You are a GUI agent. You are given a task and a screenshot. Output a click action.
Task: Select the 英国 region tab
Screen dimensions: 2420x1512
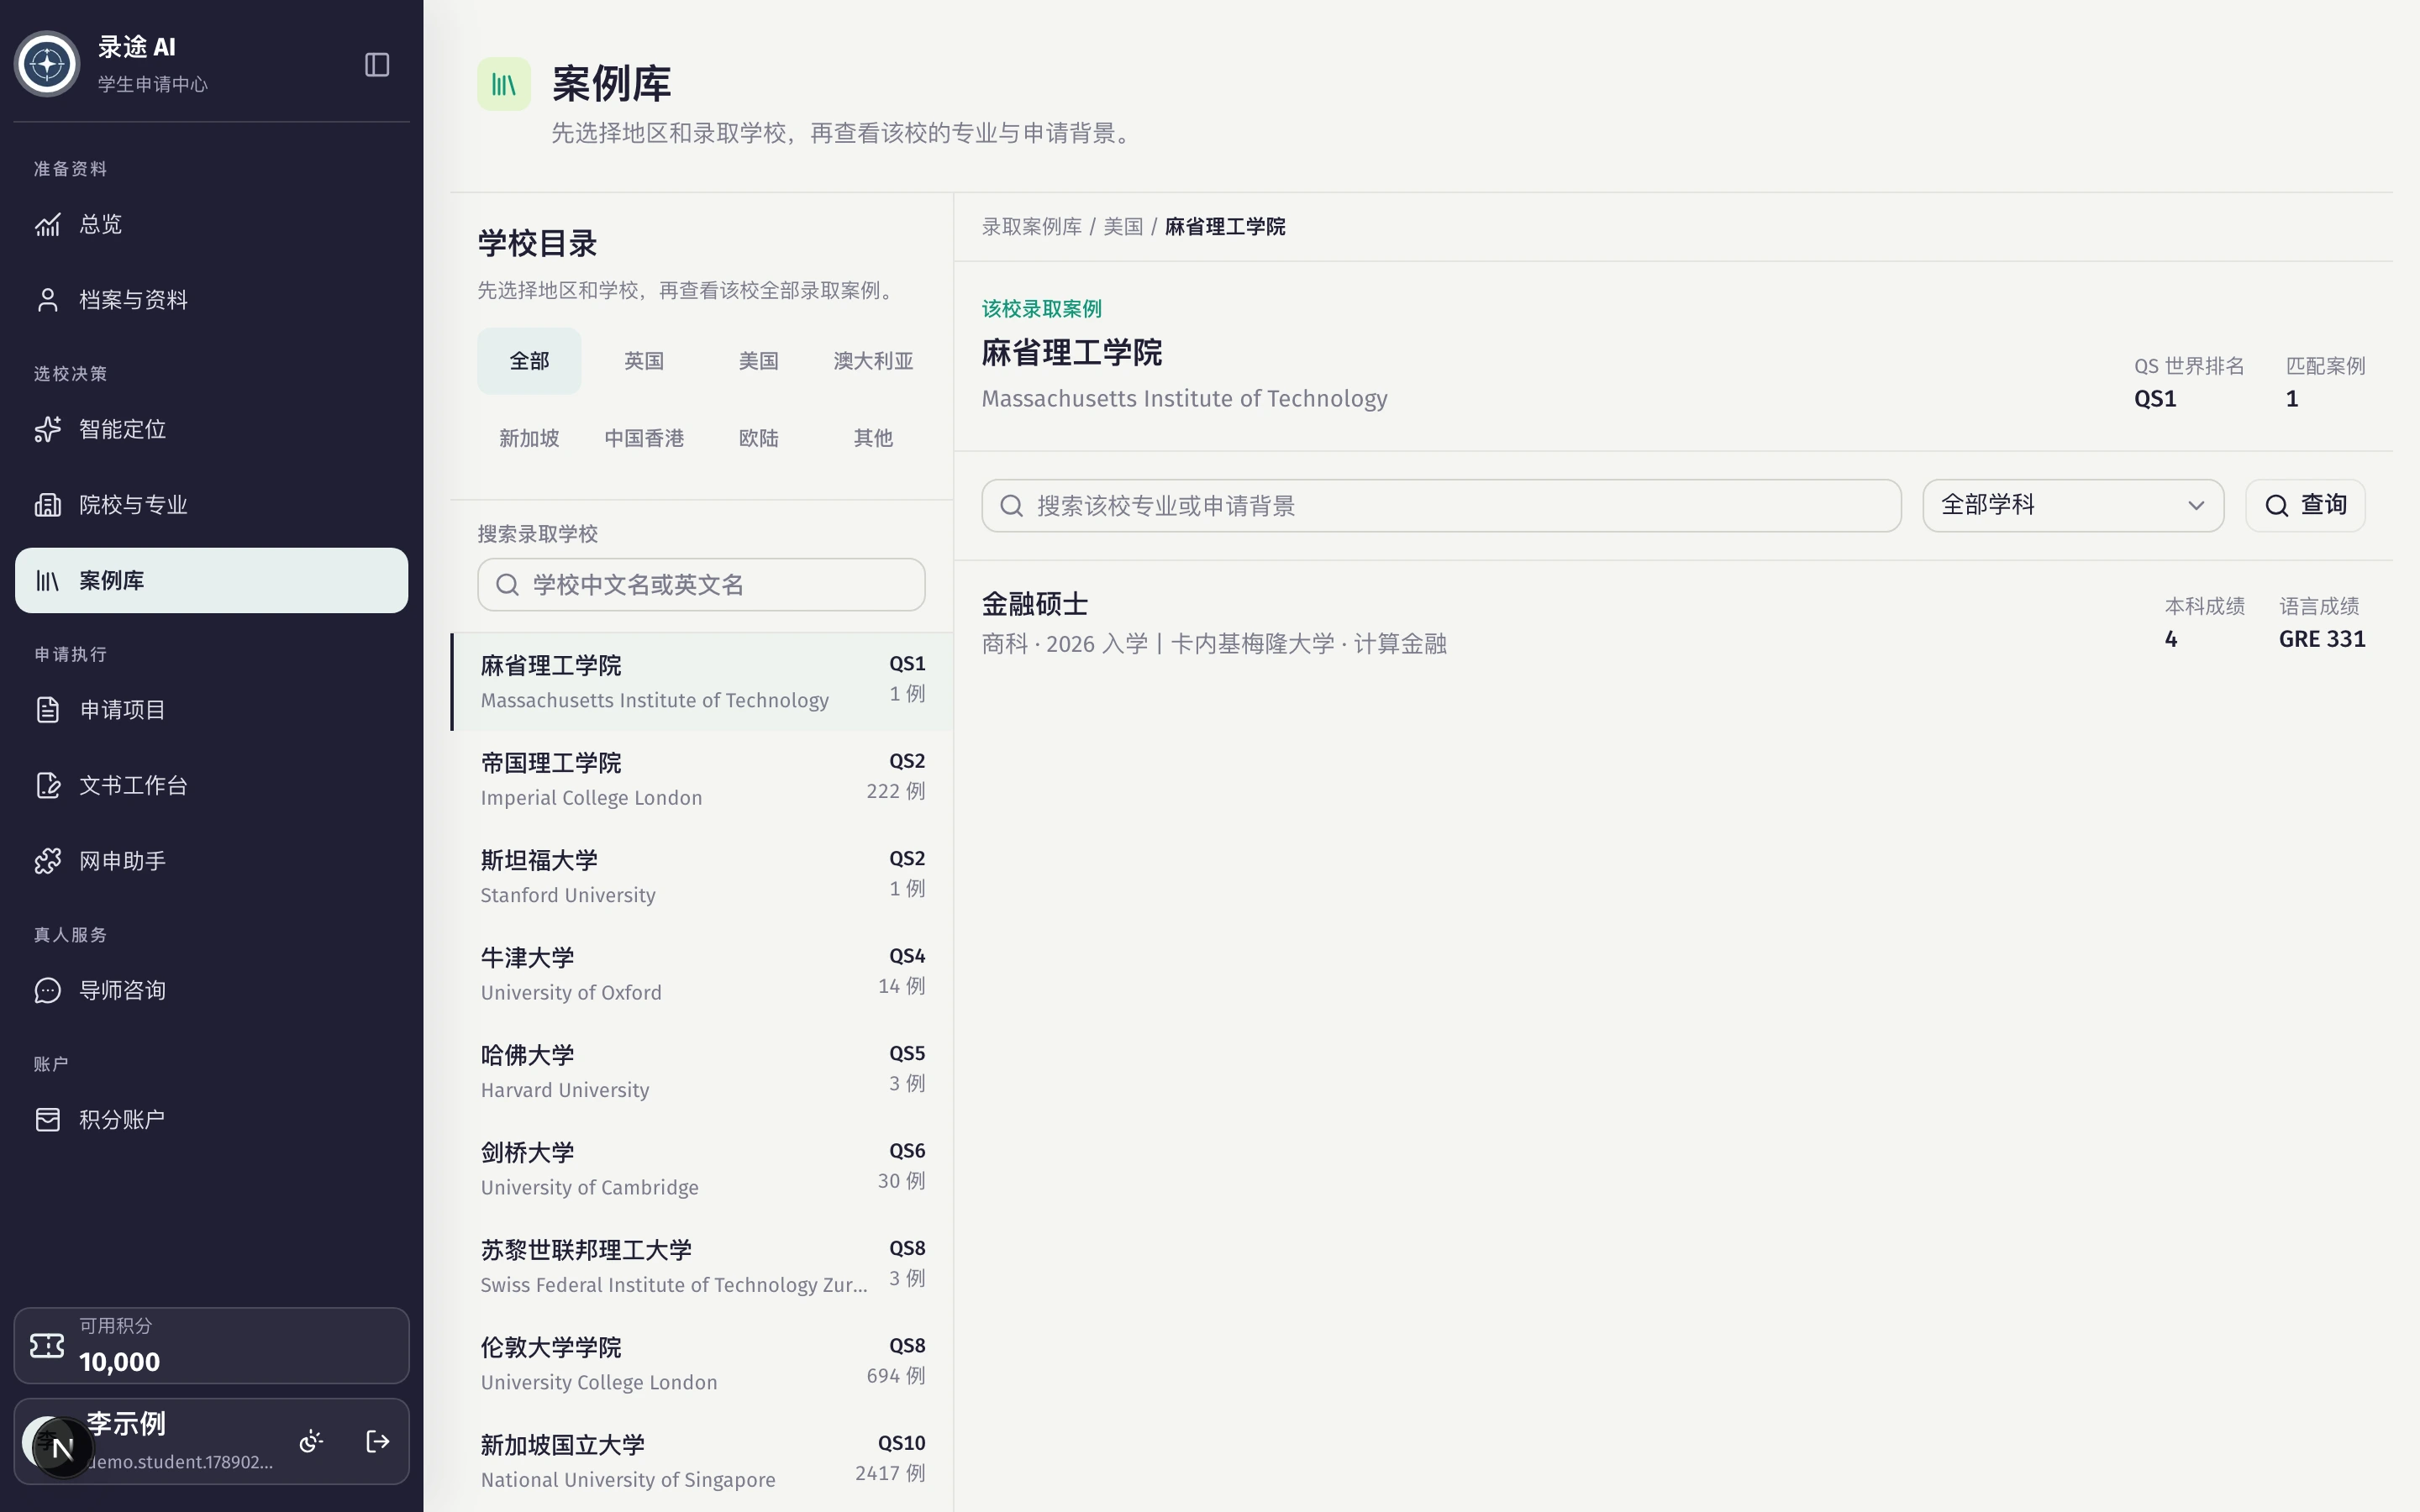point(644,361)
